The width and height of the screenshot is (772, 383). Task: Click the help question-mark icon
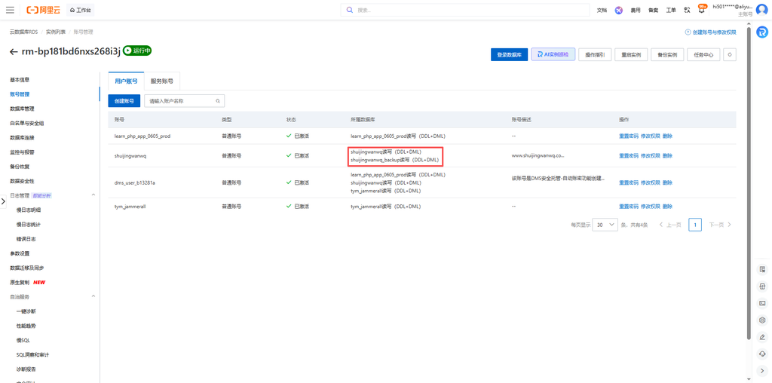pos(688,32)
